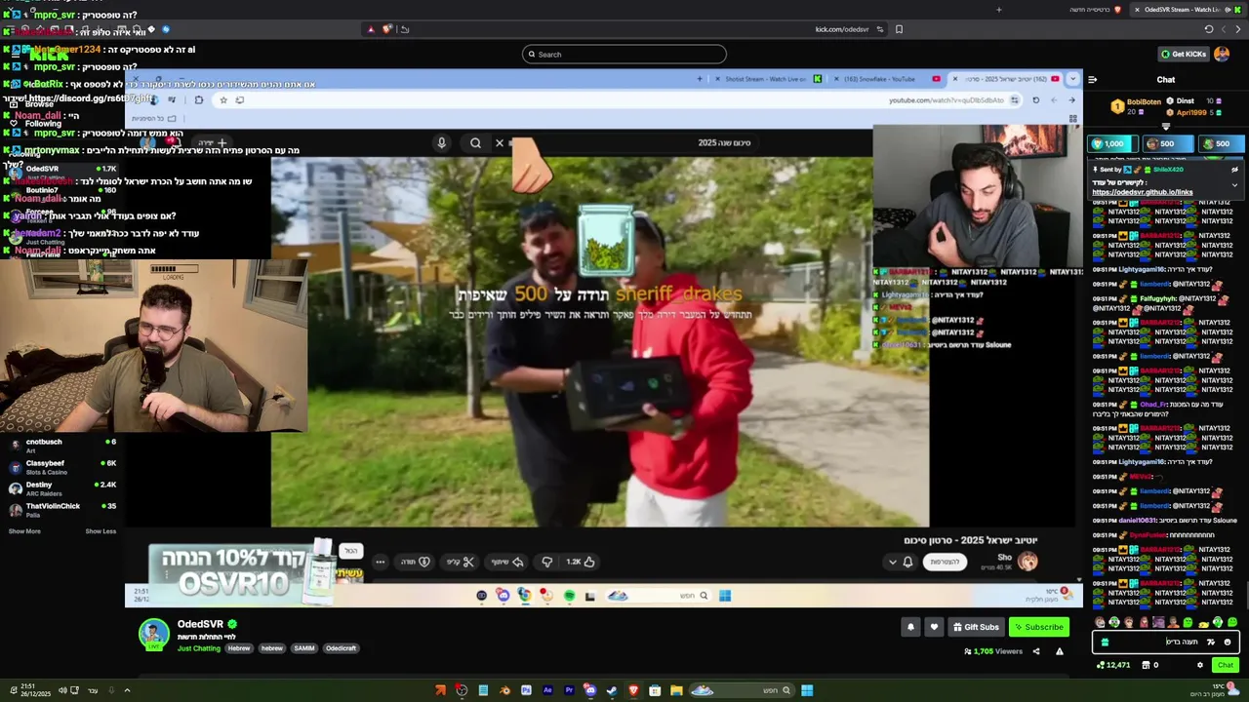Open a new browser tab
The width and height of the screenshot is (1249, 702).
click(x=998, y=10)
